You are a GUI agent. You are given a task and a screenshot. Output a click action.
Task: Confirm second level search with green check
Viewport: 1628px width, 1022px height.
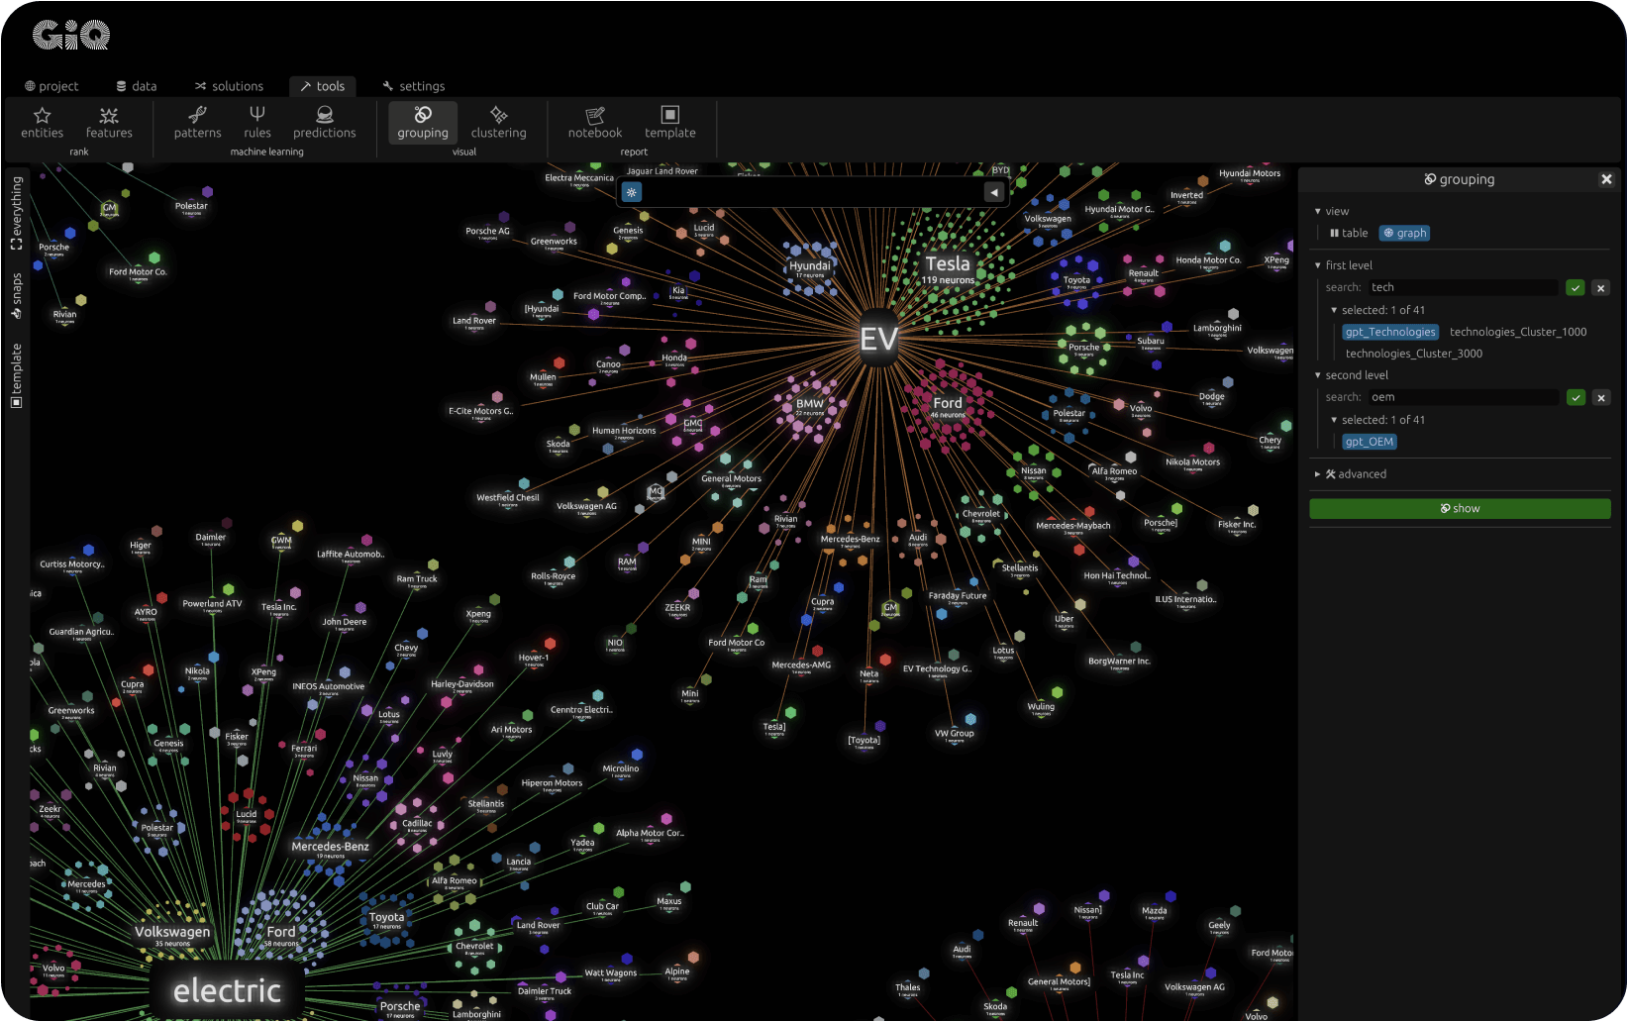click(x=1576, y=397)
